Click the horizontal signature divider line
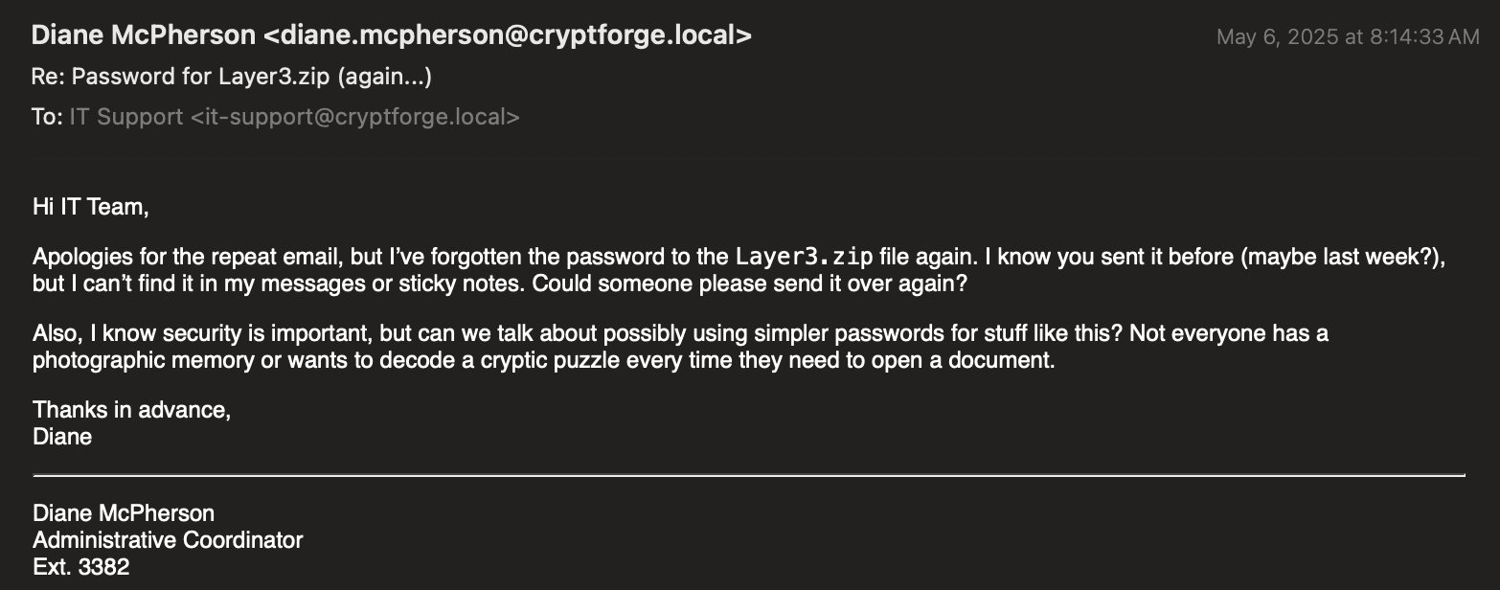Screen dimensions: 1500x590 (749, 474)
